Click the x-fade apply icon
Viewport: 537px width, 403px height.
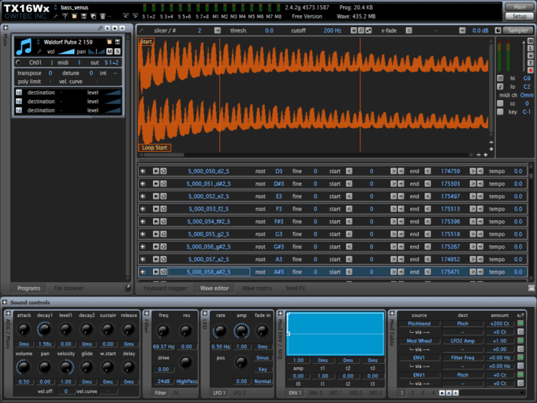point(409,31)
